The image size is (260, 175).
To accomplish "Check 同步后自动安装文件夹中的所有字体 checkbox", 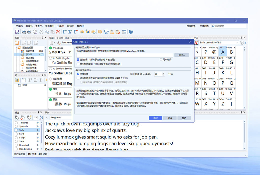I will click(78, 78).
